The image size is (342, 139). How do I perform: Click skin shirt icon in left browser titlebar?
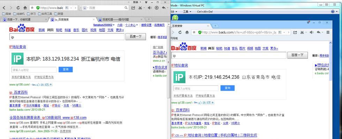(146, 2)
